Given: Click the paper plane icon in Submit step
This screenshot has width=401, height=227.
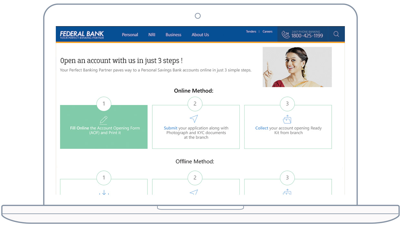Looking at the screenshot, I should pyautogui.click(x=194, y=119).
